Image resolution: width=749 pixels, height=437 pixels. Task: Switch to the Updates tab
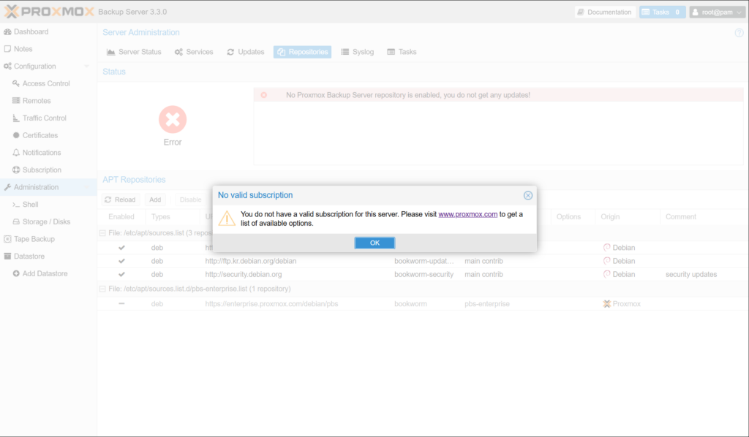click(246, 52)
